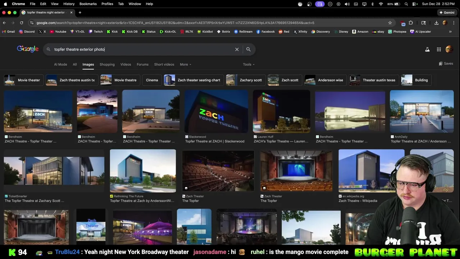Open Twitch bookmark
460x259 pixels.
96,32
